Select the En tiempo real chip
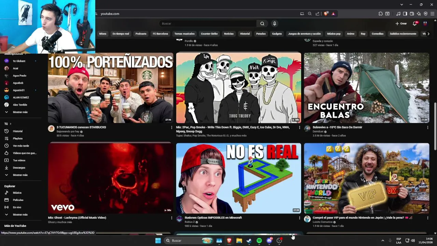437x246 pixels. (121, 34)
